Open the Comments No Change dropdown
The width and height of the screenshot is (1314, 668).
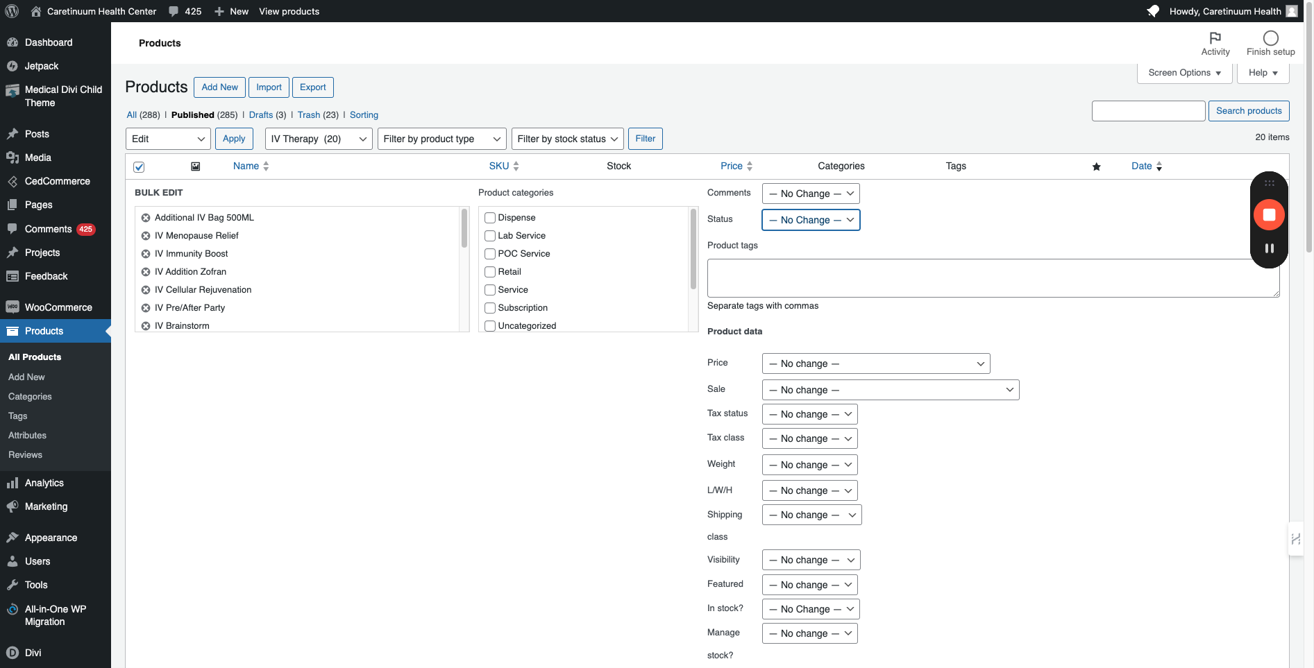pyautogui.click(x=811, y=194)
